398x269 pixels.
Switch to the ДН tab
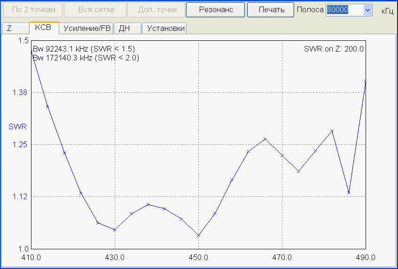(x=125, y=29)
